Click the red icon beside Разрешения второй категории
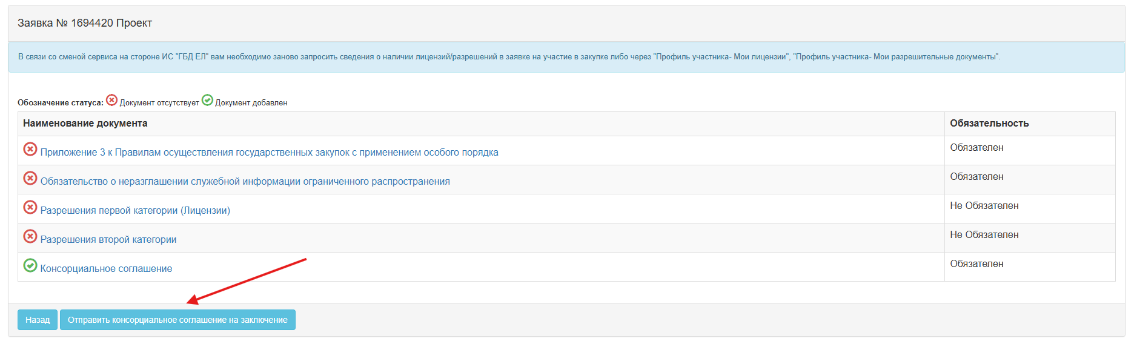Image resolution: width=1134 pixels, height=344 pixels. tap(30, 236)
